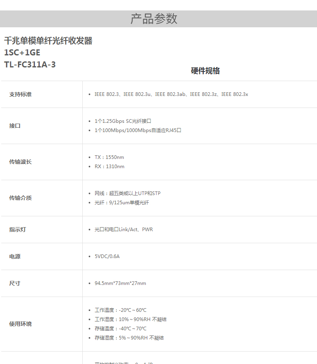Click the 产品参数 header banner
This screenshot has height=364, width=317.
[x=158, y=19]
